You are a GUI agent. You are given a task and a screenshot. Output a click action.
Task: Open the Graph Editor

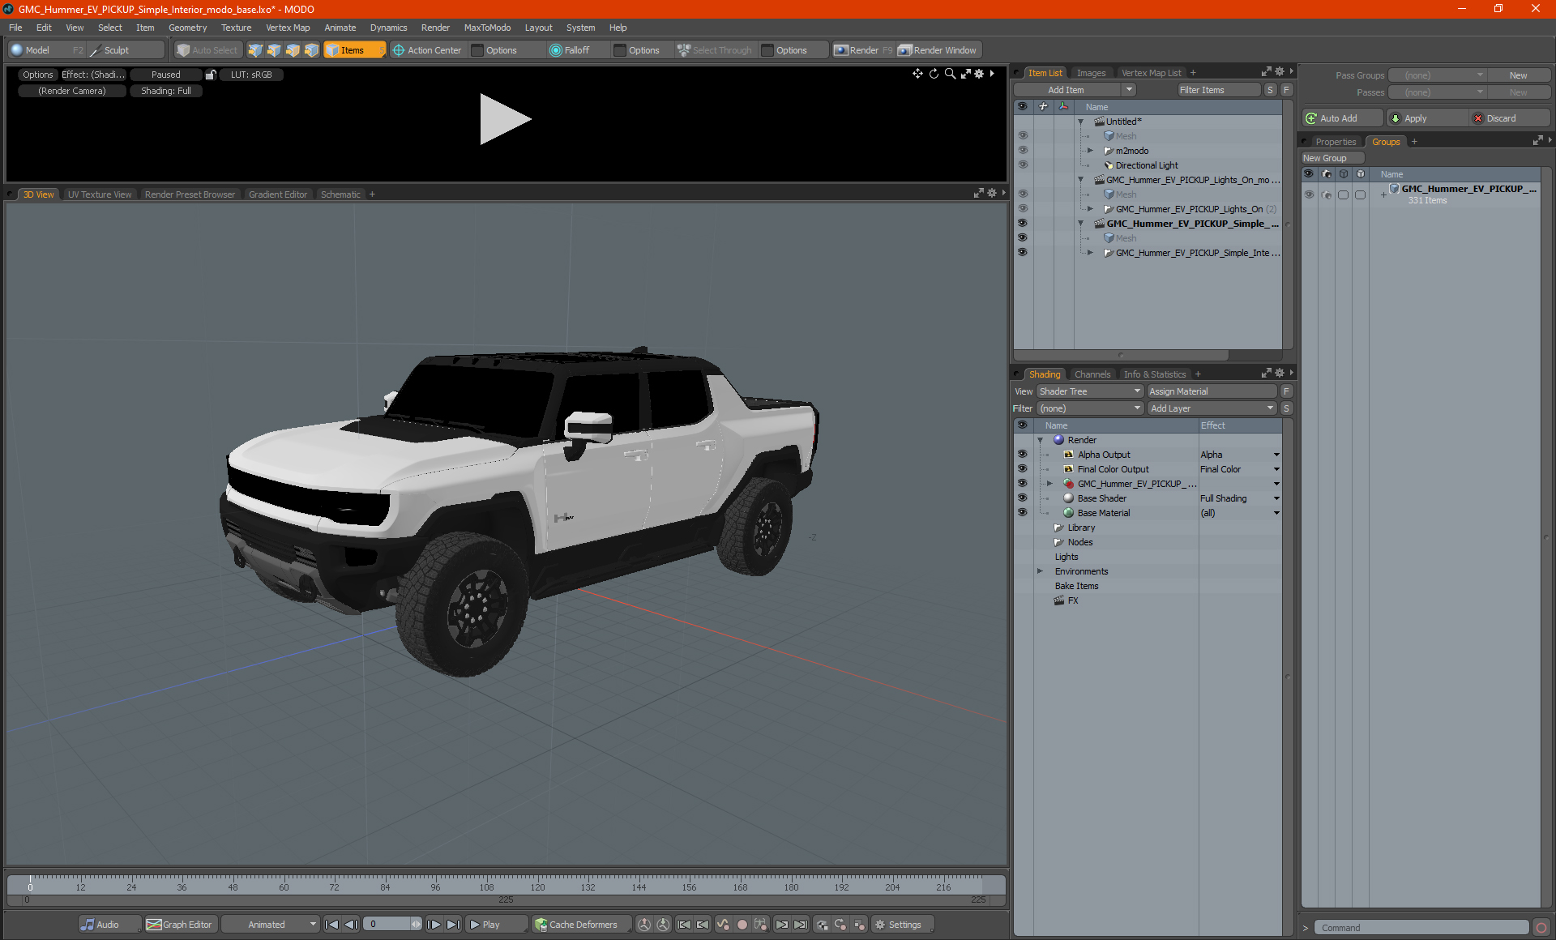click(x=179, y=925)
